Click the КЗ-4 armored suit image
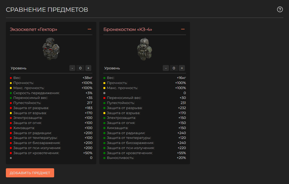289x184 pixels. click(x=144, y=49)
